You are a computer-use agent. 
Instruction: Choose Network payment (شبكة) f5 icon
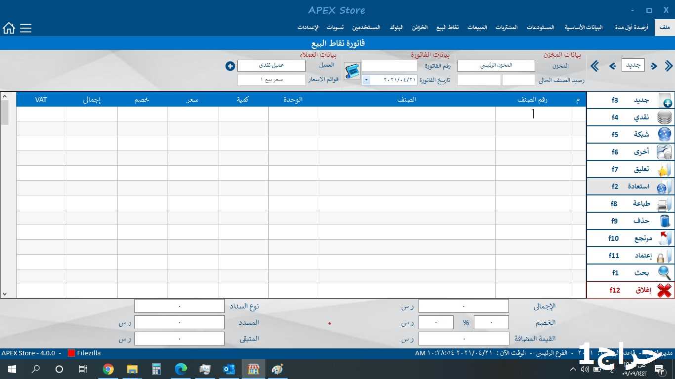tap(665, 135)
